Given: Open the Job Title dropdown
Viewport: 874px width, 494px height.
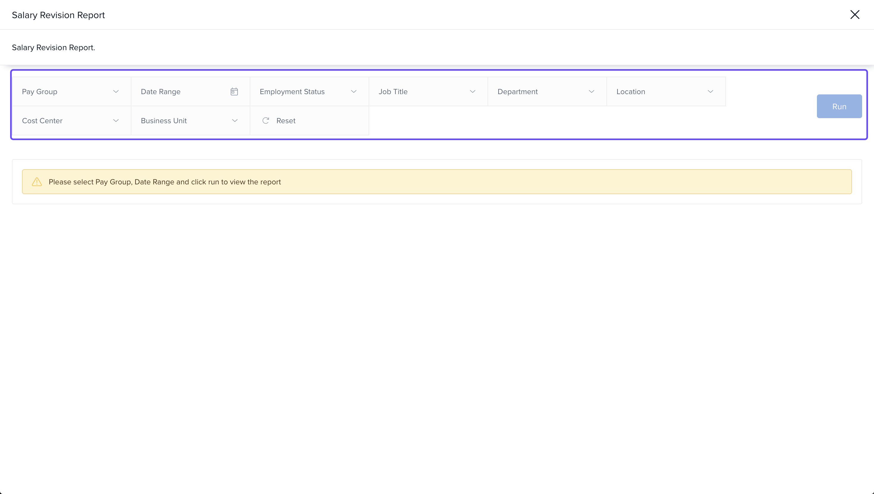Looking at the screenshot, I should point(428,92).
